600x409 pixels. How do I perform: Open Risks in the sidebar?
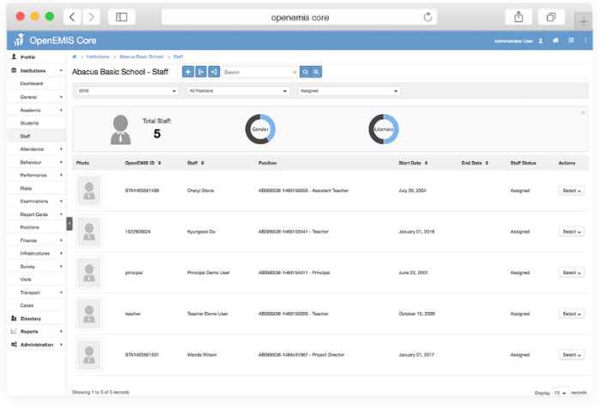coord(37,188)
